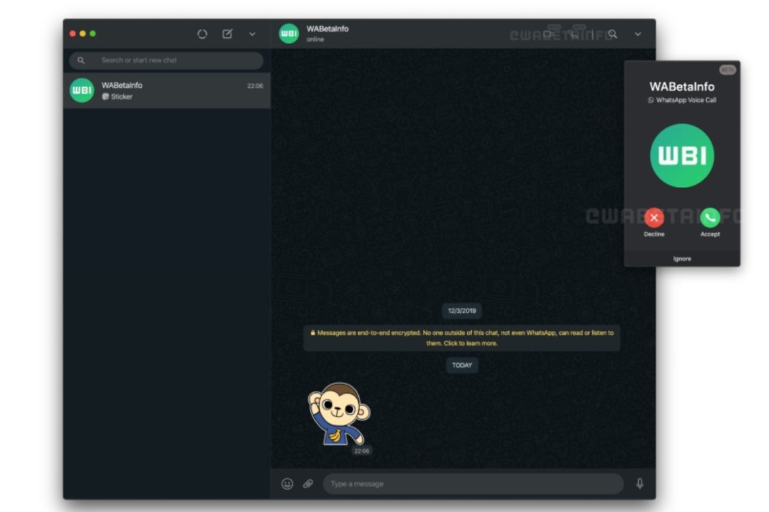
Task: Click the WABetaInfo caller name in call window
Action: [x=682, y=86]
